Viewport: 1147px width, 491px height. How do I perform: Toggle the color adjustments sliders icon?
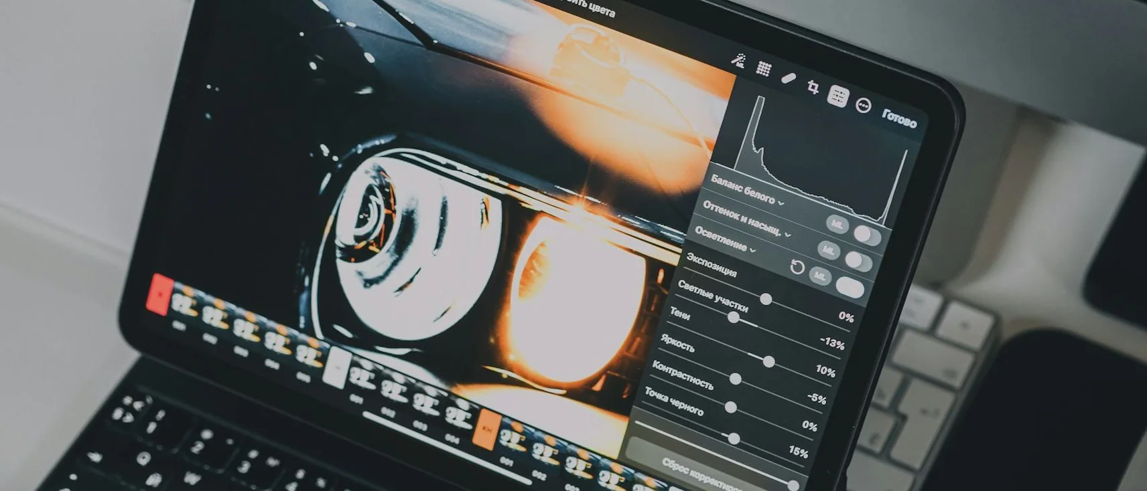837,97
